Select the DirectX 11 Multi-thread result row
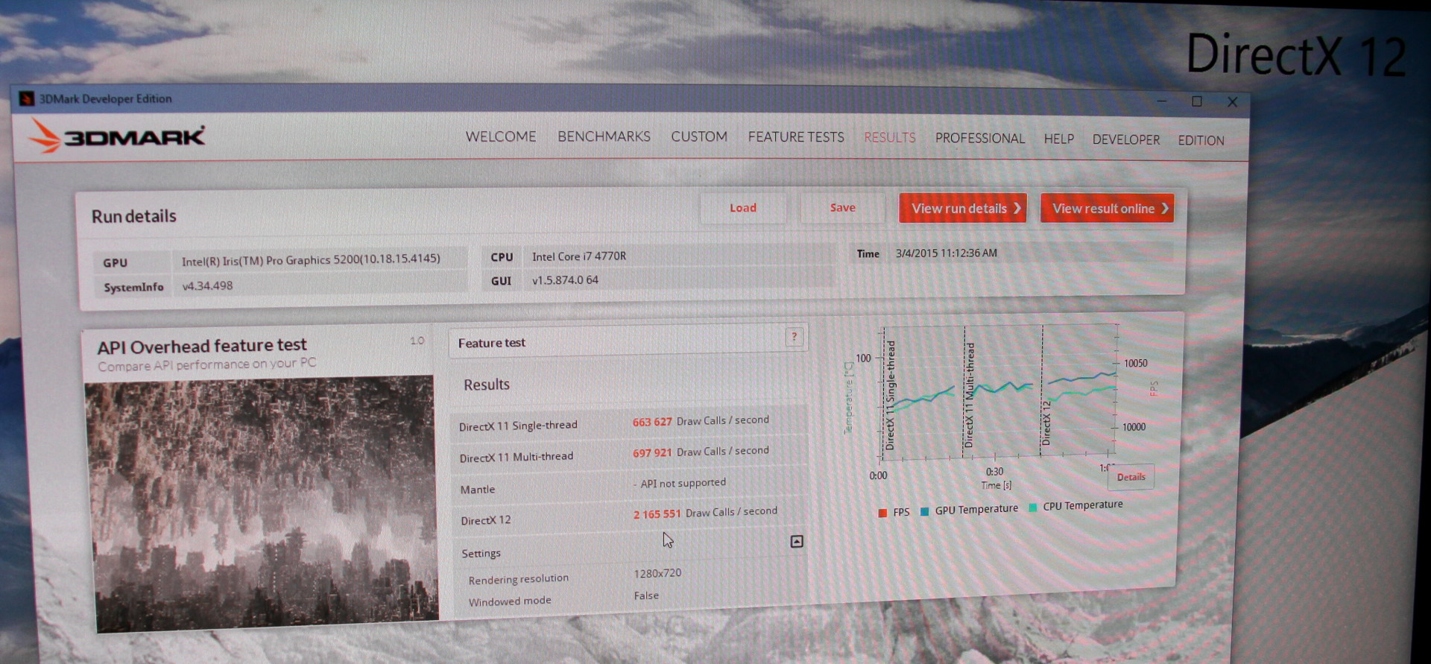This screenshot has width=1431, height=664. pos(628,454)
